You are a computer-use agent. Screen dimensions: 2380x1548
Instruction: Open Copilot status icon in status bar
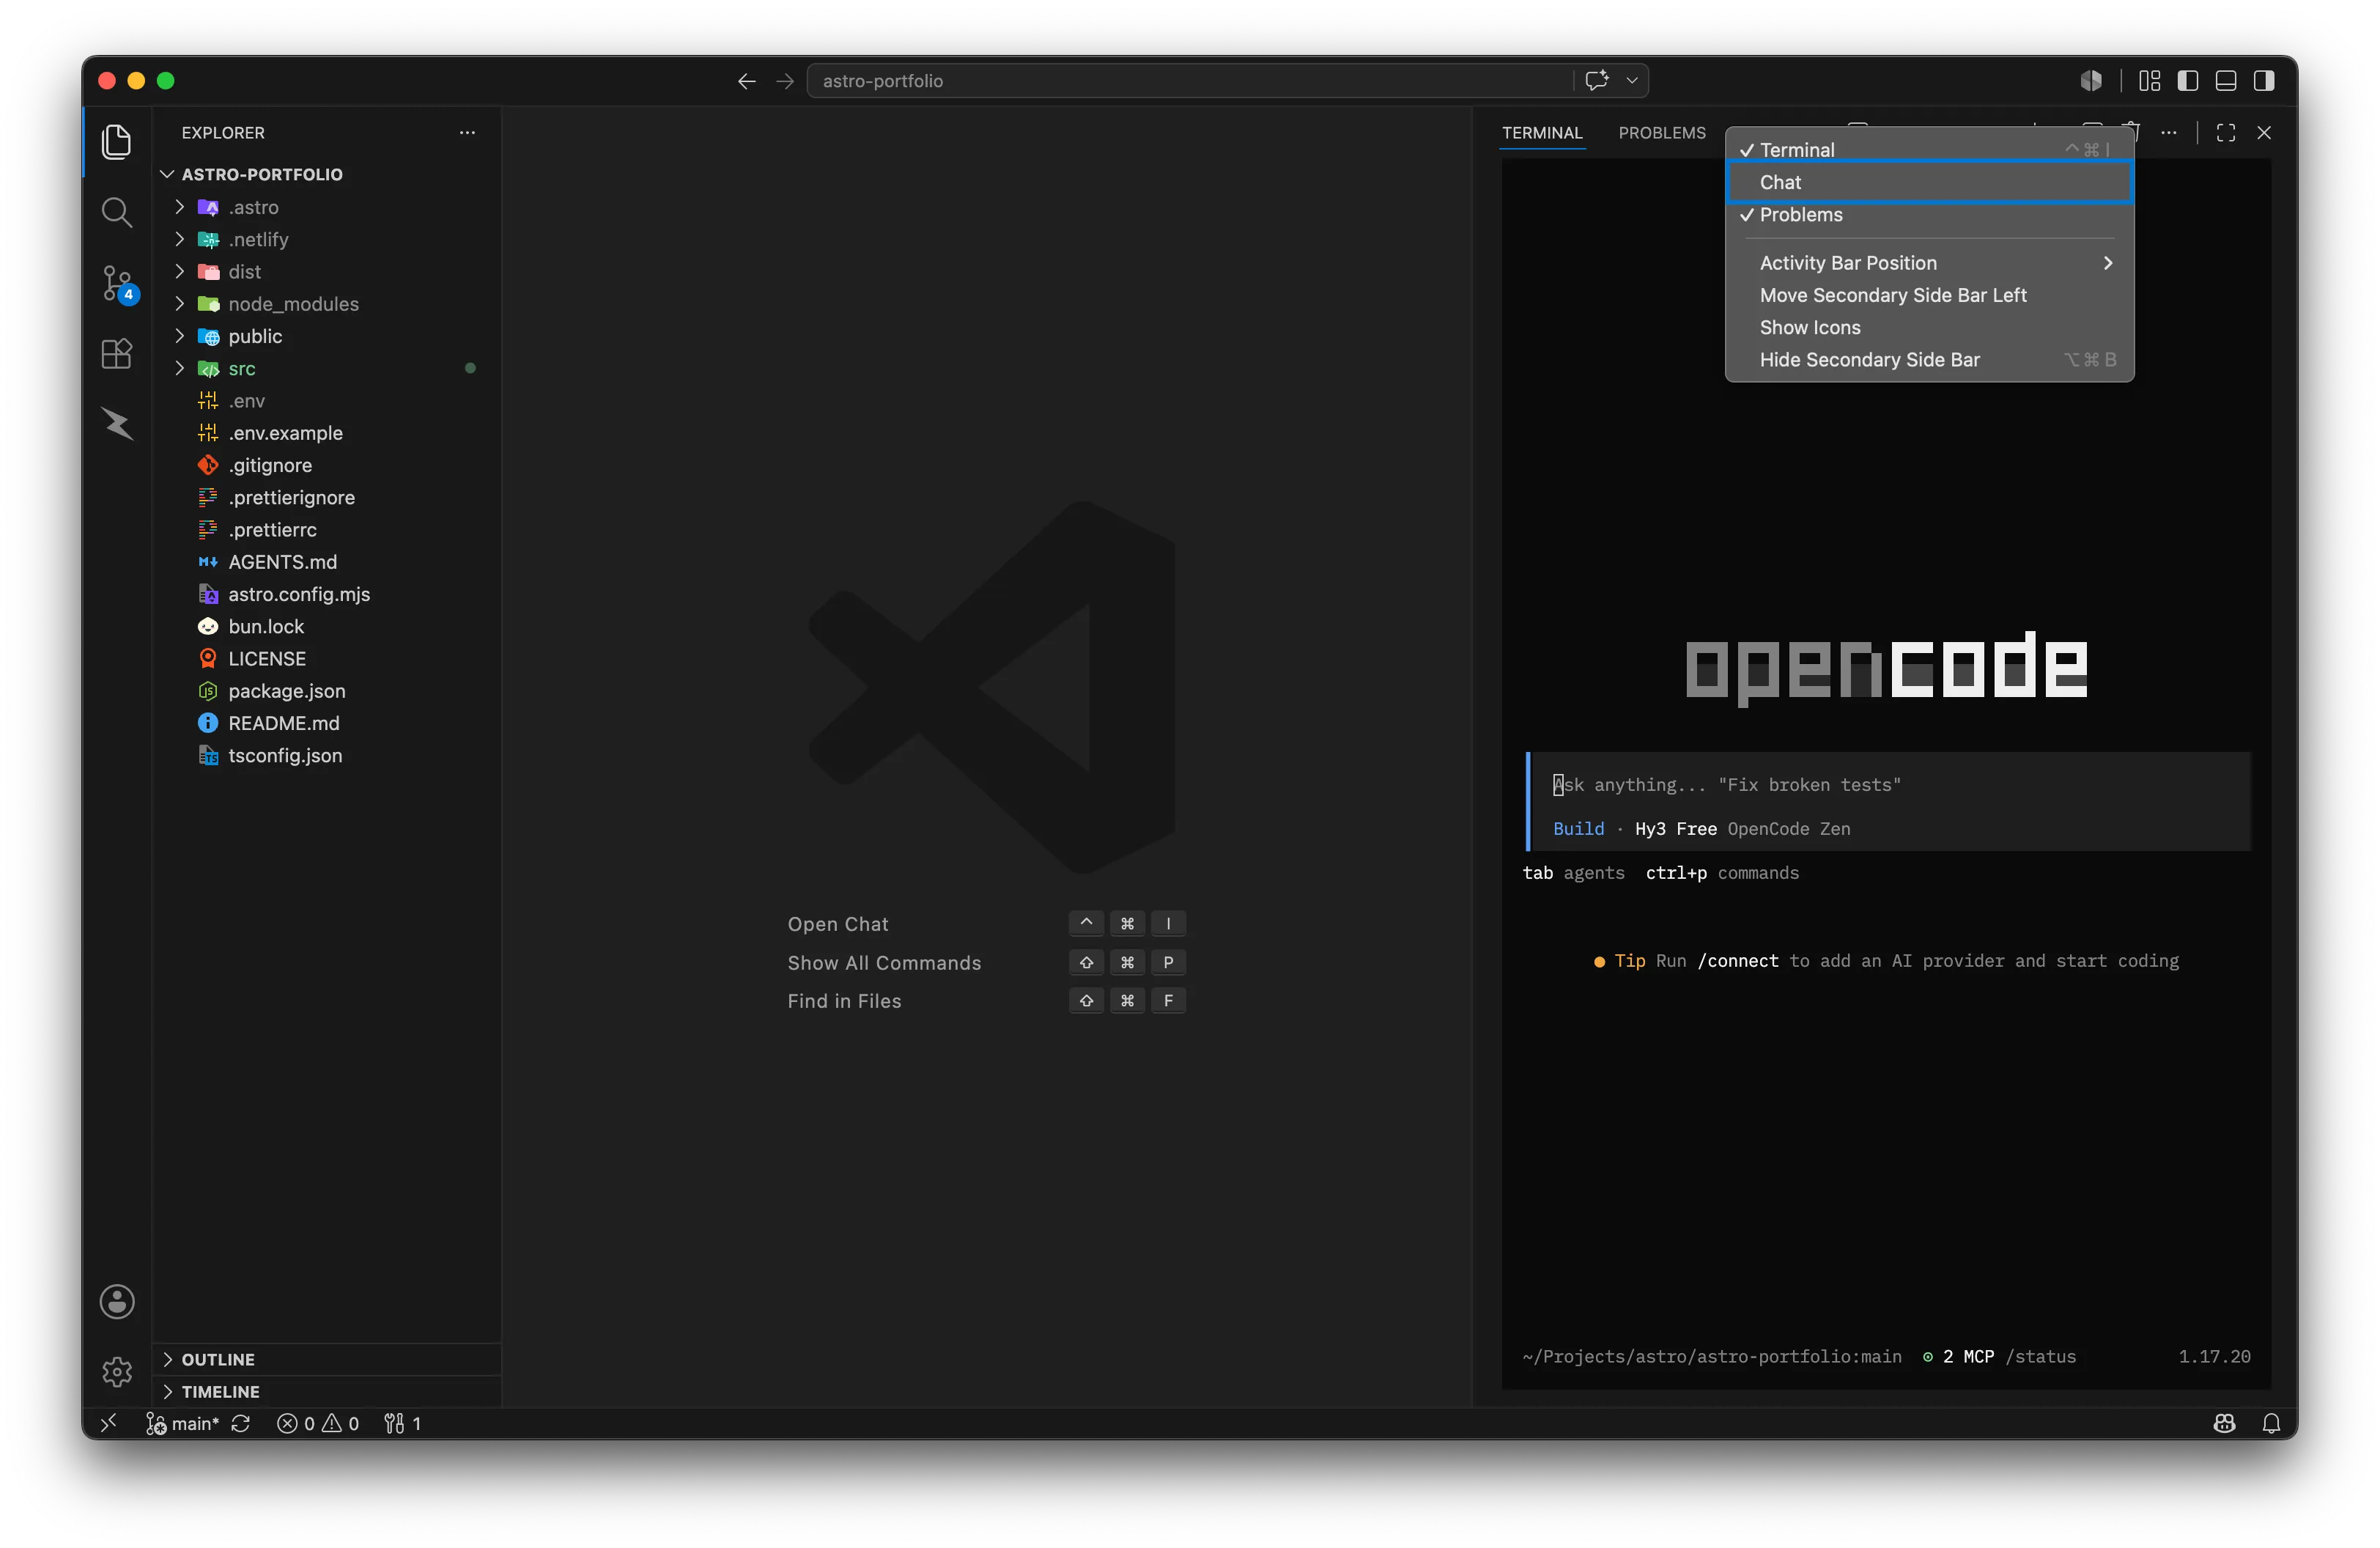coord(2224,1423)
